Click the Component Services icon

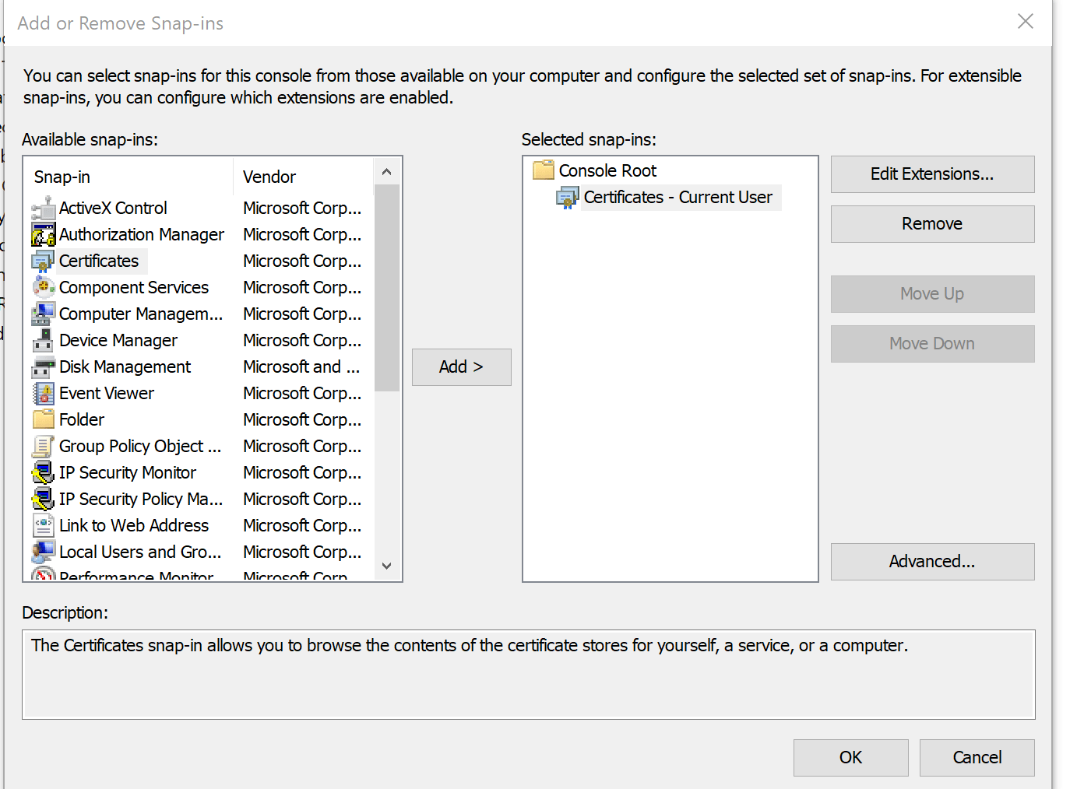[x=44, y=288]
